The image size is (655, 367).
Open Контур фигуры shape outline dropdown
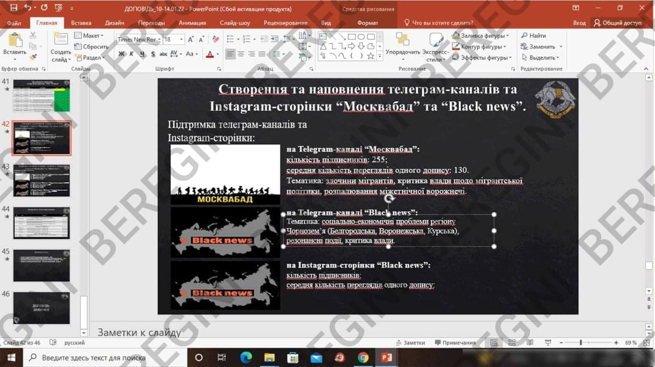tap(479, 47)
